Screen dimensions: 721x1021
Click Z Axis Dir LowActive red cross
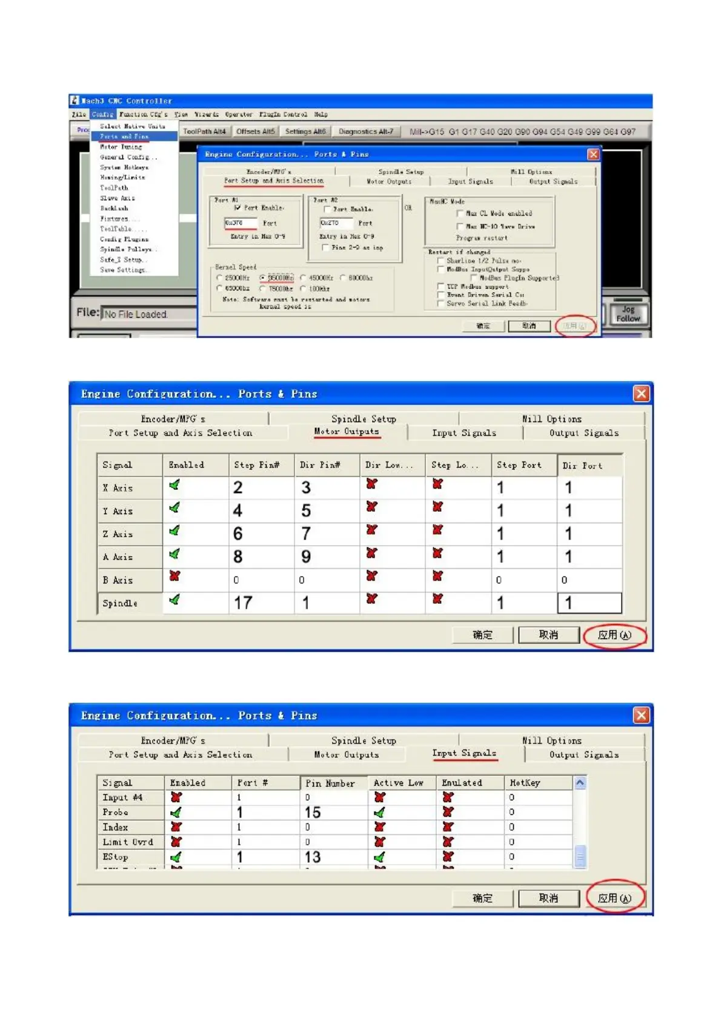coord(371,530)
